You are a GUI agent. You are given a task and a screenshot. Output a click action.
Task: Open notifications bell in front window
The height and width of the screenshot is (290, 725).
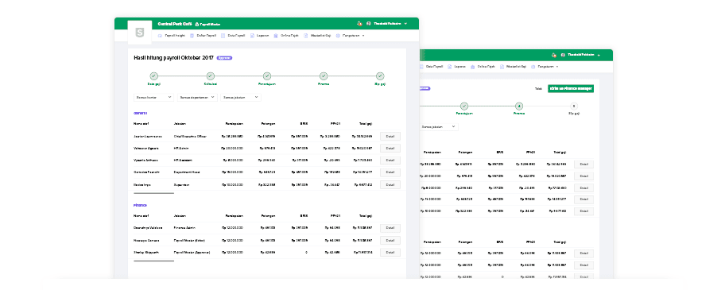[359, 24]
